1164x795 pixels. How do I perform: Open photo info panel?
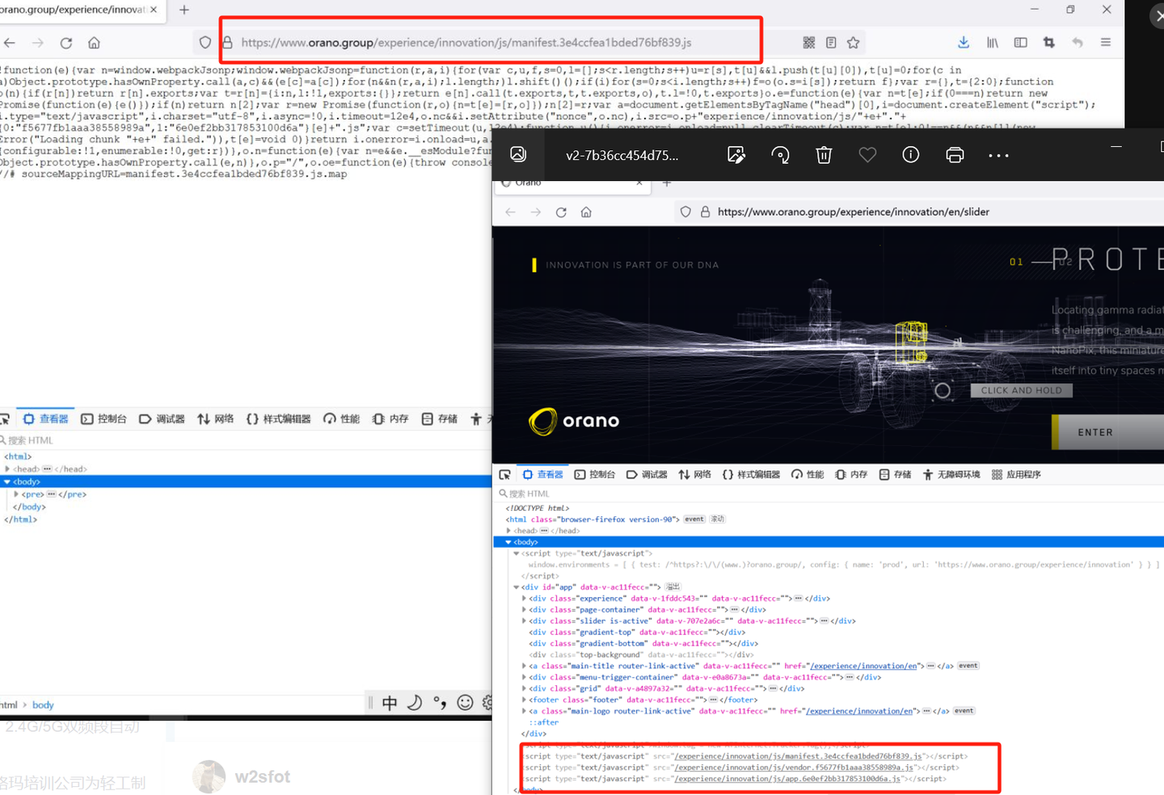(911, 154)
